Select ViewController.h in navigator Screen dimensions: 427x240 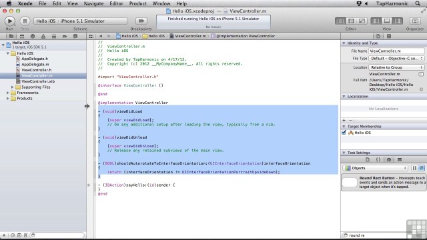[36, 70]
